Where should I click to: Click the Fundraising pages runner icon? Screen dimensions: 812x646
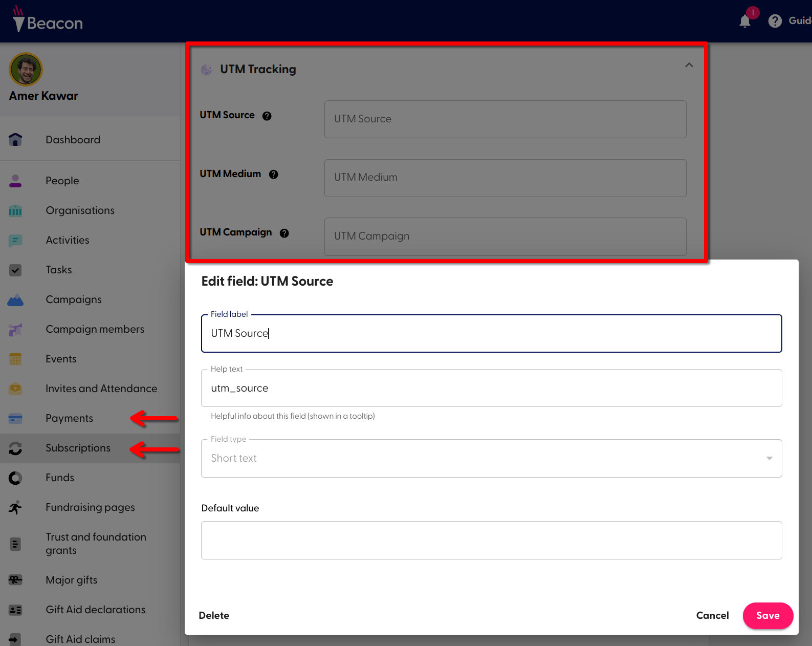coord(15,507)
